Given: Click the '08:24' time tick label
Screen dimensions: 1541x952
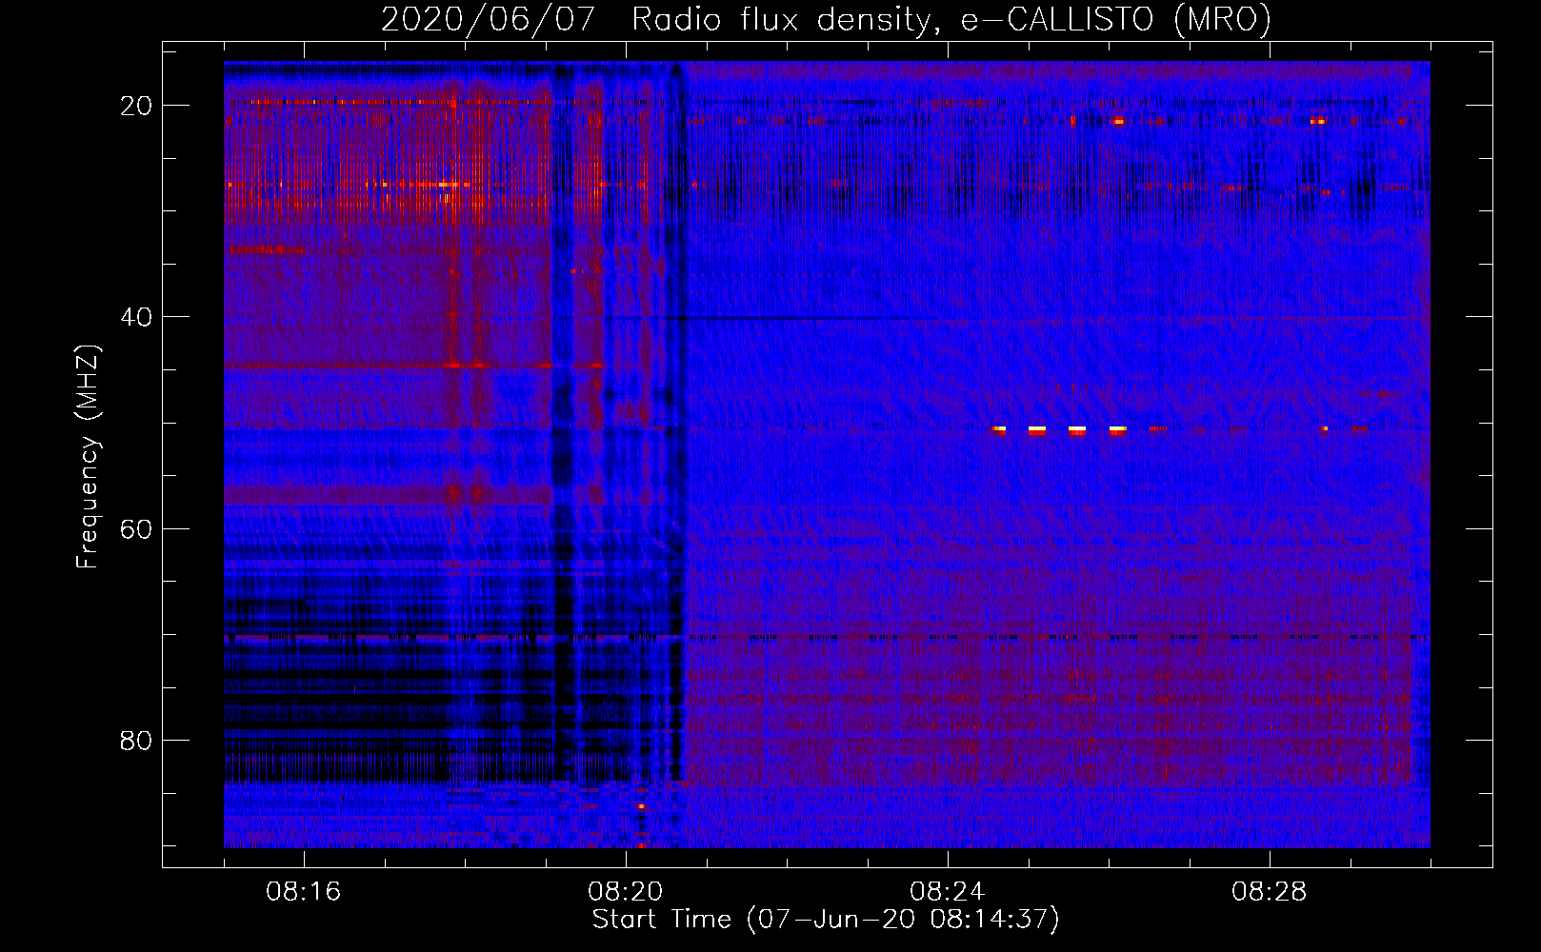Looking at the screenshot, I should [x=947, y=892].
